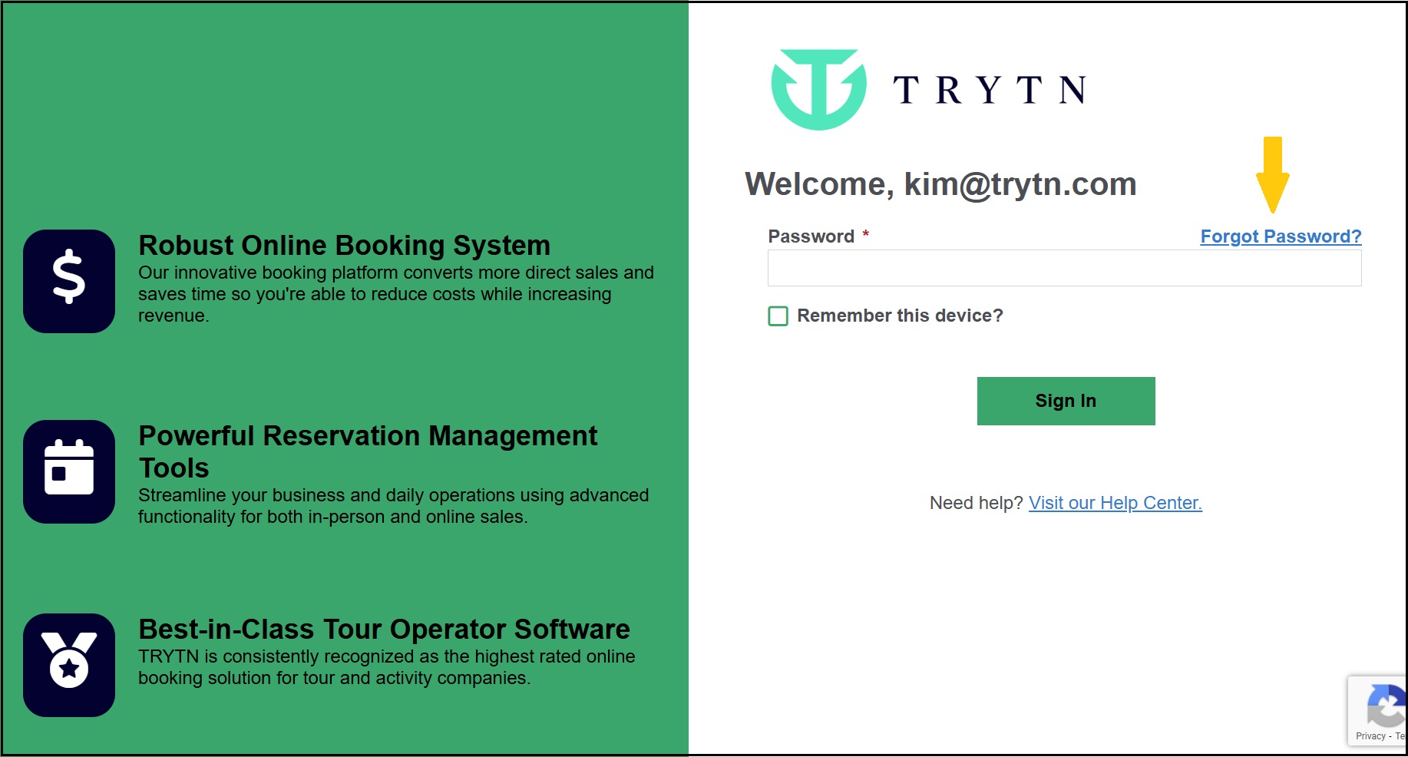Click the calendar reservation management icon
The width and height of the screenshot is (1408, 757).
69,471
